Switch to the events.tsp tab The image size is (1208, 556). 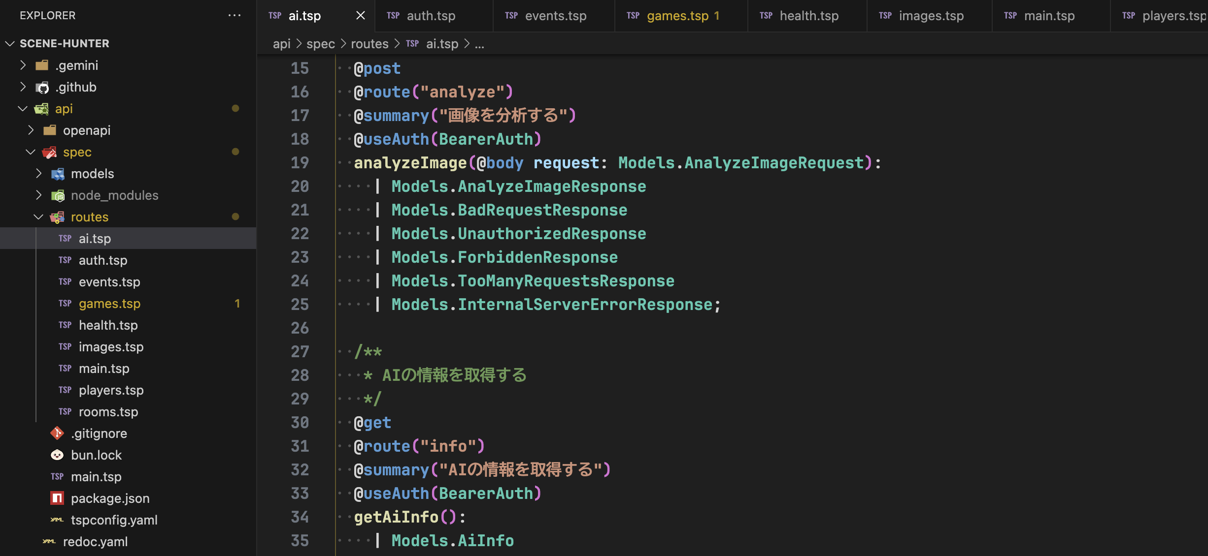click(x=554, y=16)
